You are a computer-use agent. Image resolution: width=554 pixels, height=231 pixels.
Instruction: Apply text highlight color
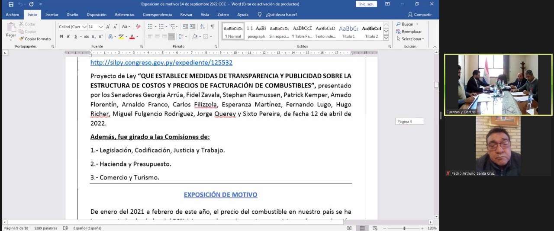click(121, 37)
